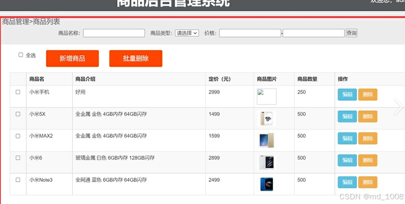Focus the maximum 价格 input field
Image resolution: width=405 pixels, height=204 pixels.
[313, 33]
